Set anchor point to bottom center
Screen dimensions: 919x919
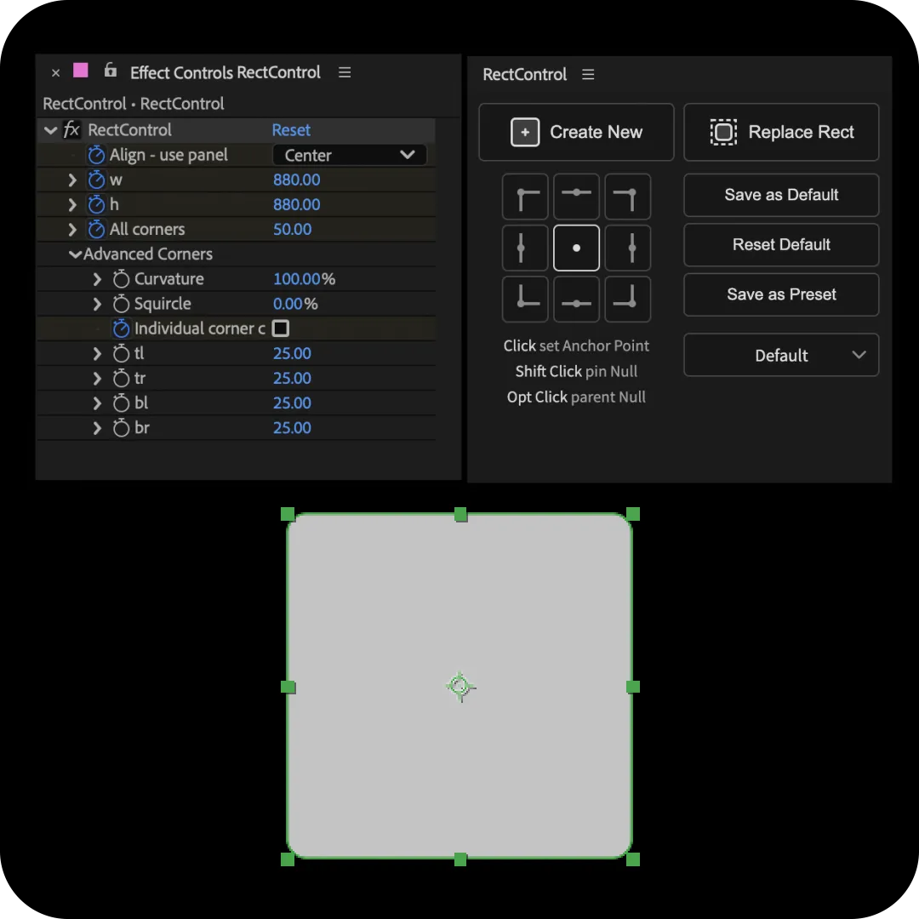pyautogui.click(x=576, y=299)
